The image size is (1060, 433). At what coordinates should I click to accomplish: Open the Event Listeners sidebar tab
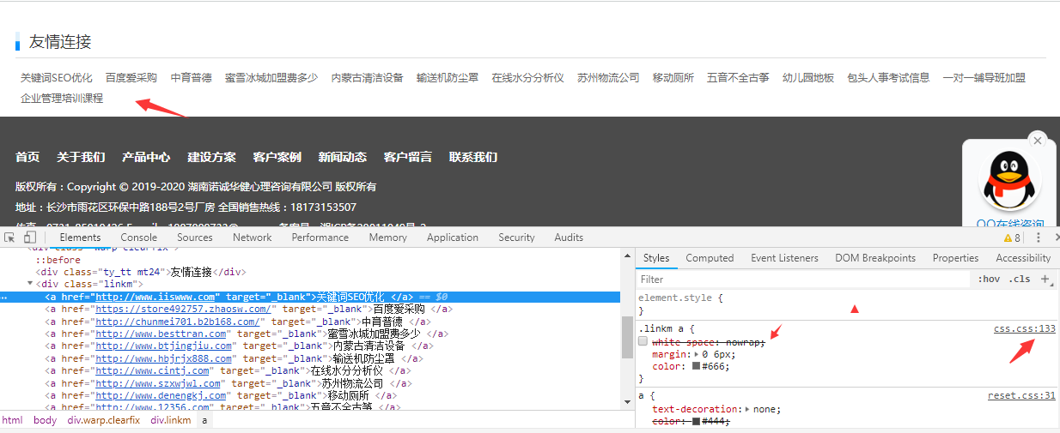pyautogui.click(x=785, y=258)
